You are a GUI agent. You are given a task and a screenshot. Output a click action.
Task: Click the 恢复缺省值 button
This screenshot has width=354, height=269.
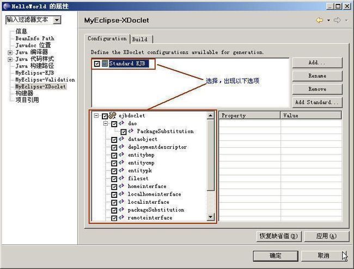point(279,236)
